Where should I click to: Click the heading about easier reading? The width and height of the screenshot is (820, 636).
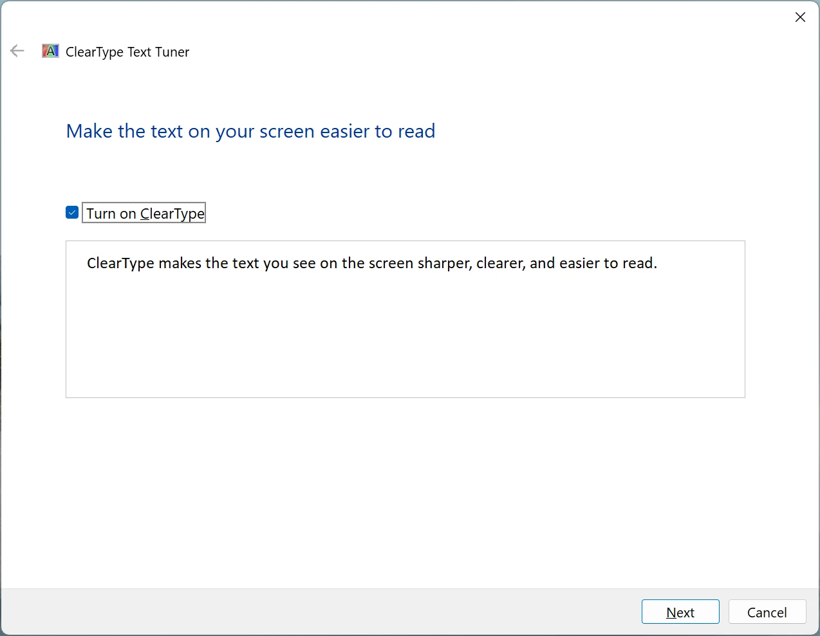250,131
